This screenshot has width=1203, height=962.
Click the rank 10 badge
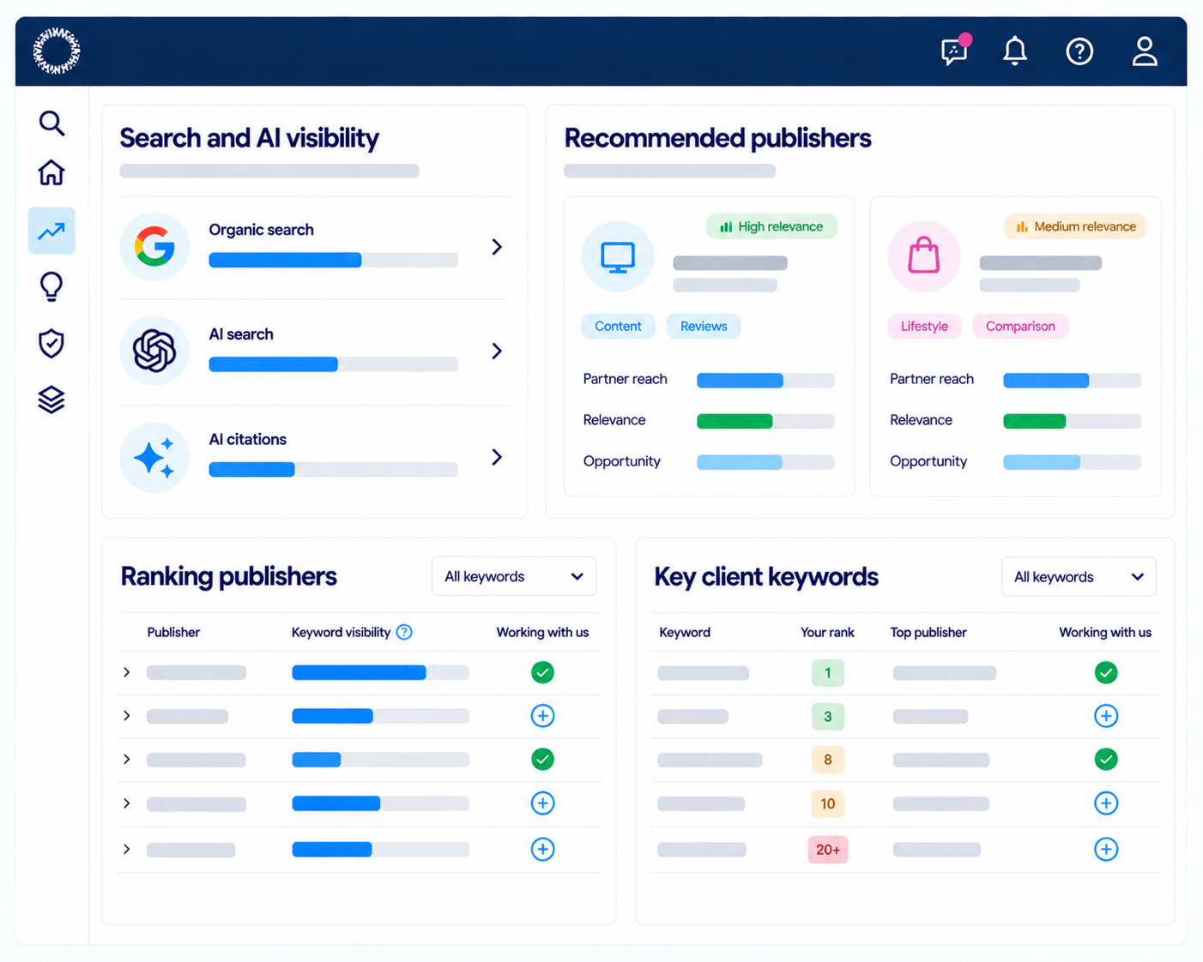point(828,803)
